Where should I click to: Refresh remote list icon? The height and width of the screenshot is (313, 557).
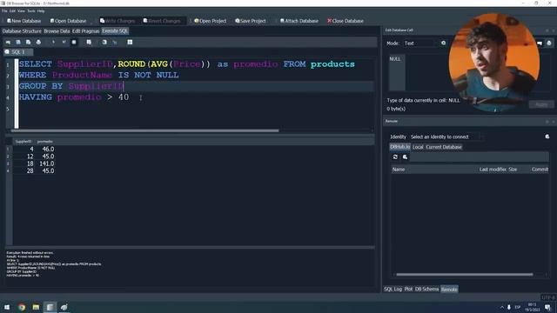395,156
